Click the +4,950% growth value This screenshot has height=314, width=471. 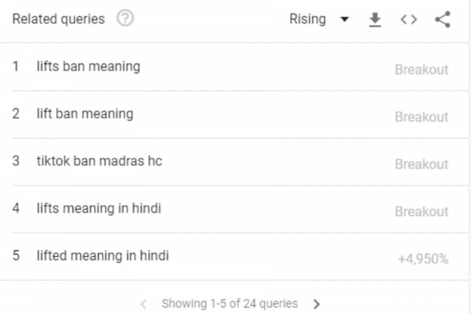click(x=423, y=259)
